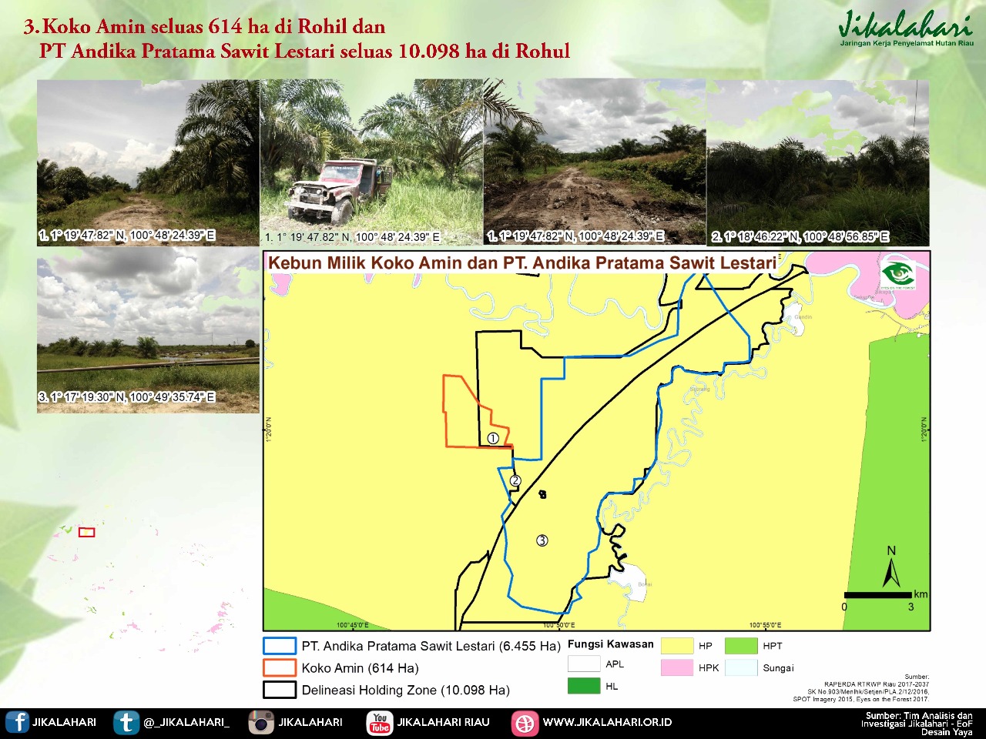Viewport: 986px width, 739px height.
Task: Click the Facebook icon in footer
Action: pyautogui.click(x=18, y=722)
